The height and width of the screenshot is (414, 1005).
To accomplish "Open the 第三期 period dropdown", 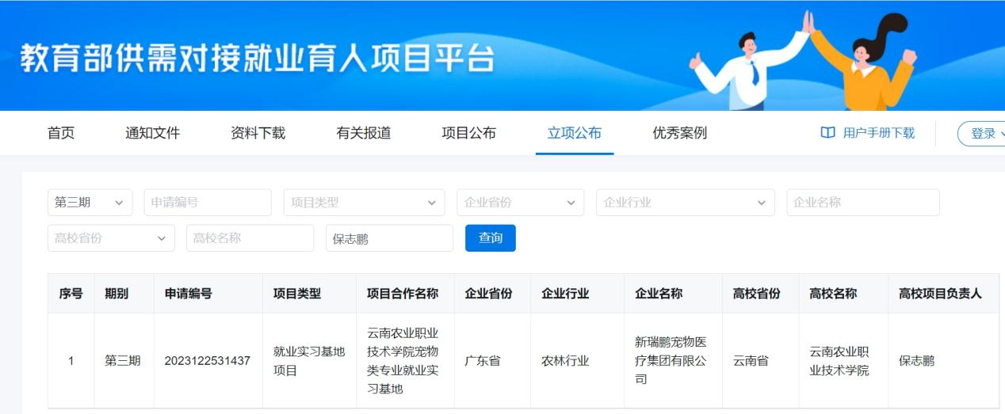I will pyautogui.click(x=90, y=203).
